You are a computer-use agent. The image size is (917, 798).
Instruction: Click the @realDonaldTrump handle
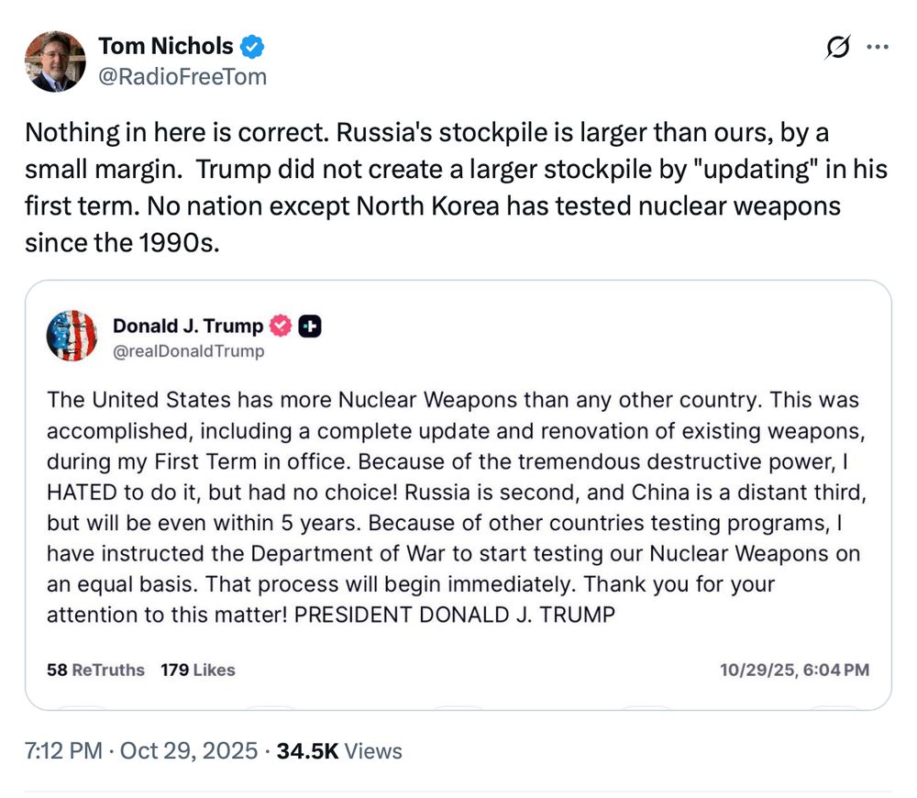coord(188,351)
